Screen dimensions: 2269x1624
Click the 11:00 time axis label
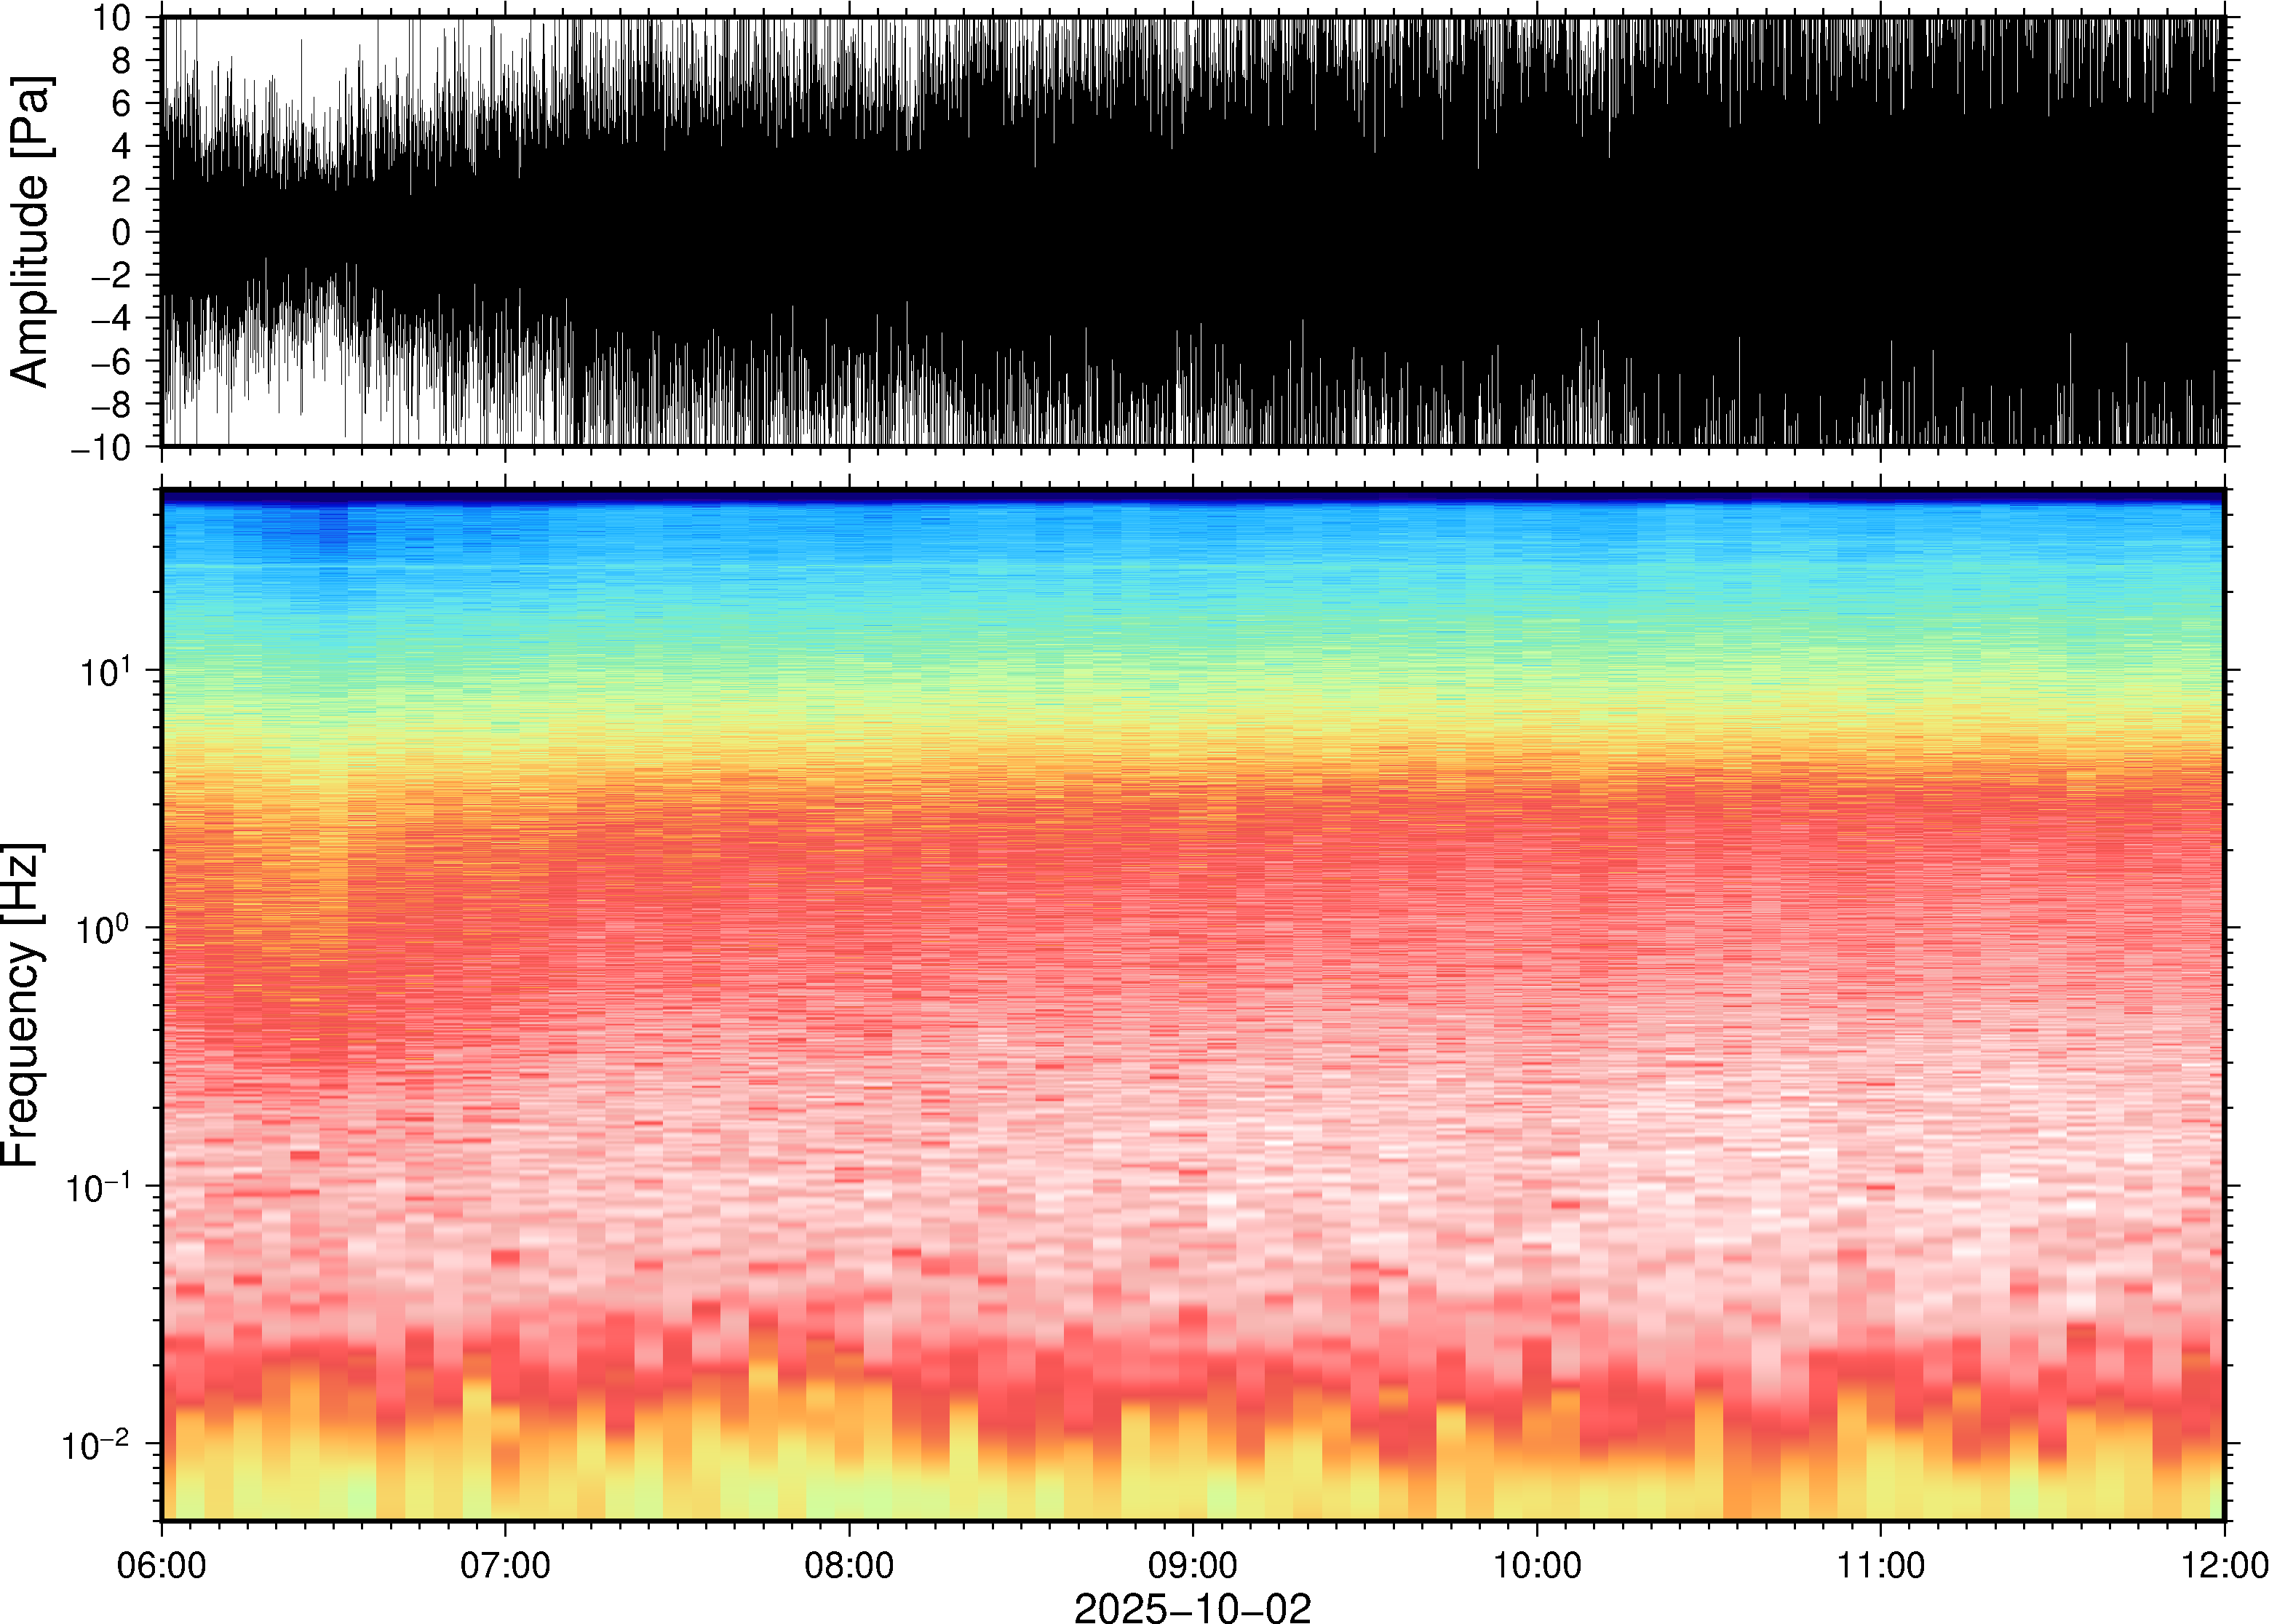pyautogui.click(x=1880, y=1566)
